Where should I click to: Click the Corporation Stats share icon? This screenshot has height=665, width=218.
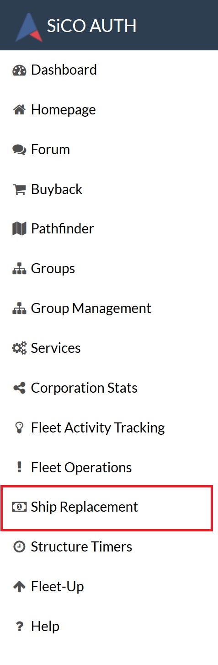click(x=19, y=388)
